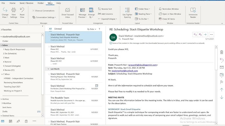Toggle sort order arrow next to By Date
Screen dimensions: 225x126
coord(99,29)
